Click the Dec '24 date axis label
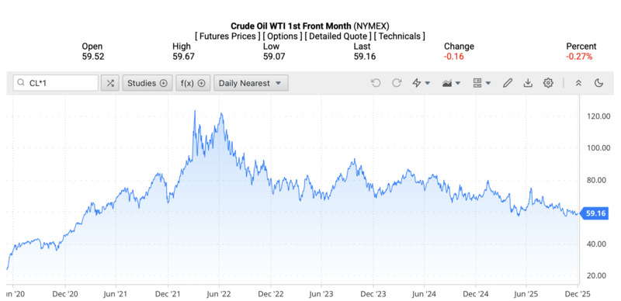Viewport: 621px width, 301px height. (x=475, y=294)
